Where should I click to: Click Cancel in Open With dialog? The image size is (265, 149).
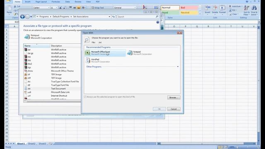coord(174,109)
